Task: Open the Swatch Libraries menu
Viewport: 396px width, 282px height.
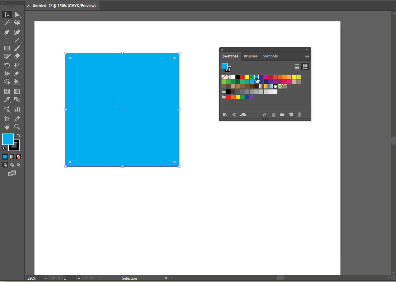Action: pos(226,114)
